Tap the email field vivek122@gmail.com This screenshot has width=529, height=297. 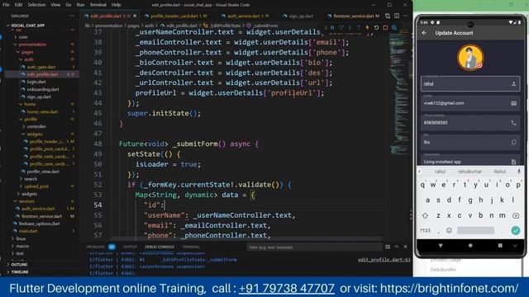tap(470, 103)
